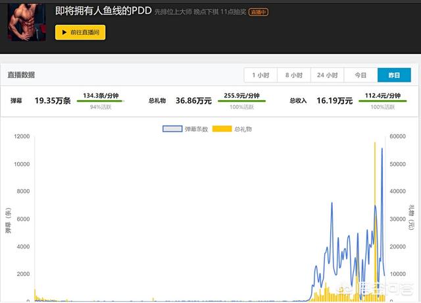Image resolution: width=421 pixels, height=303 pixels.
Task: Toggle the 弹幕条数 series label in legend
Action: [196, 129]
